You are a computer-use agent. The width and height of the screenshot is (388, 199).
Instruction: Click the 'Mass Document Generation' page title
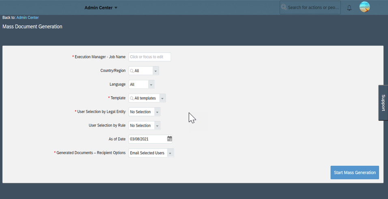click(32, 26)
